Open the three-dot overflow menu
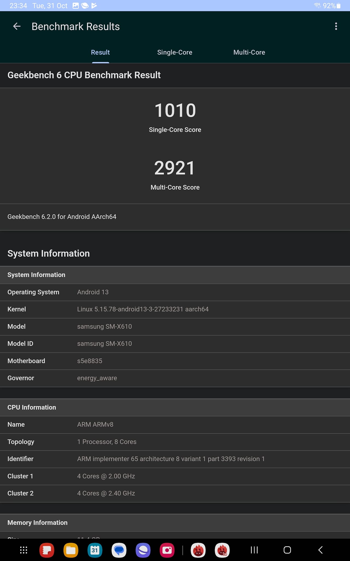350x561 pixels. pos(336,26)
